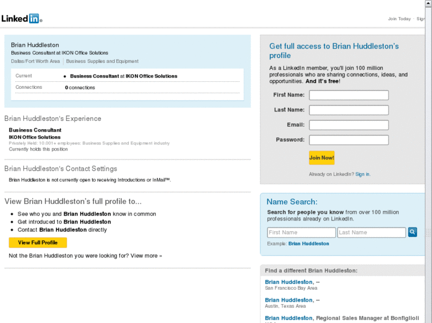Click the '0 connections' text
The width and height of the screenshot is (432, 323).
point(80,87)
